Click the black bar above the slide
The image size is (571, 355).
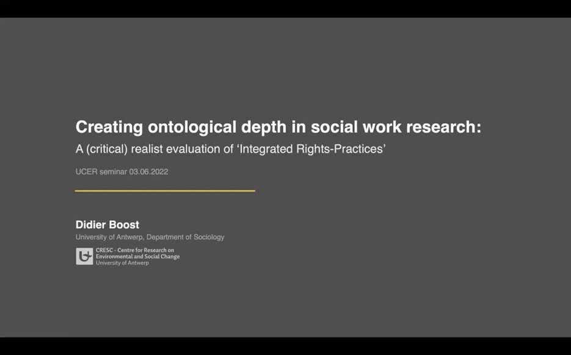tap(285, 9)
